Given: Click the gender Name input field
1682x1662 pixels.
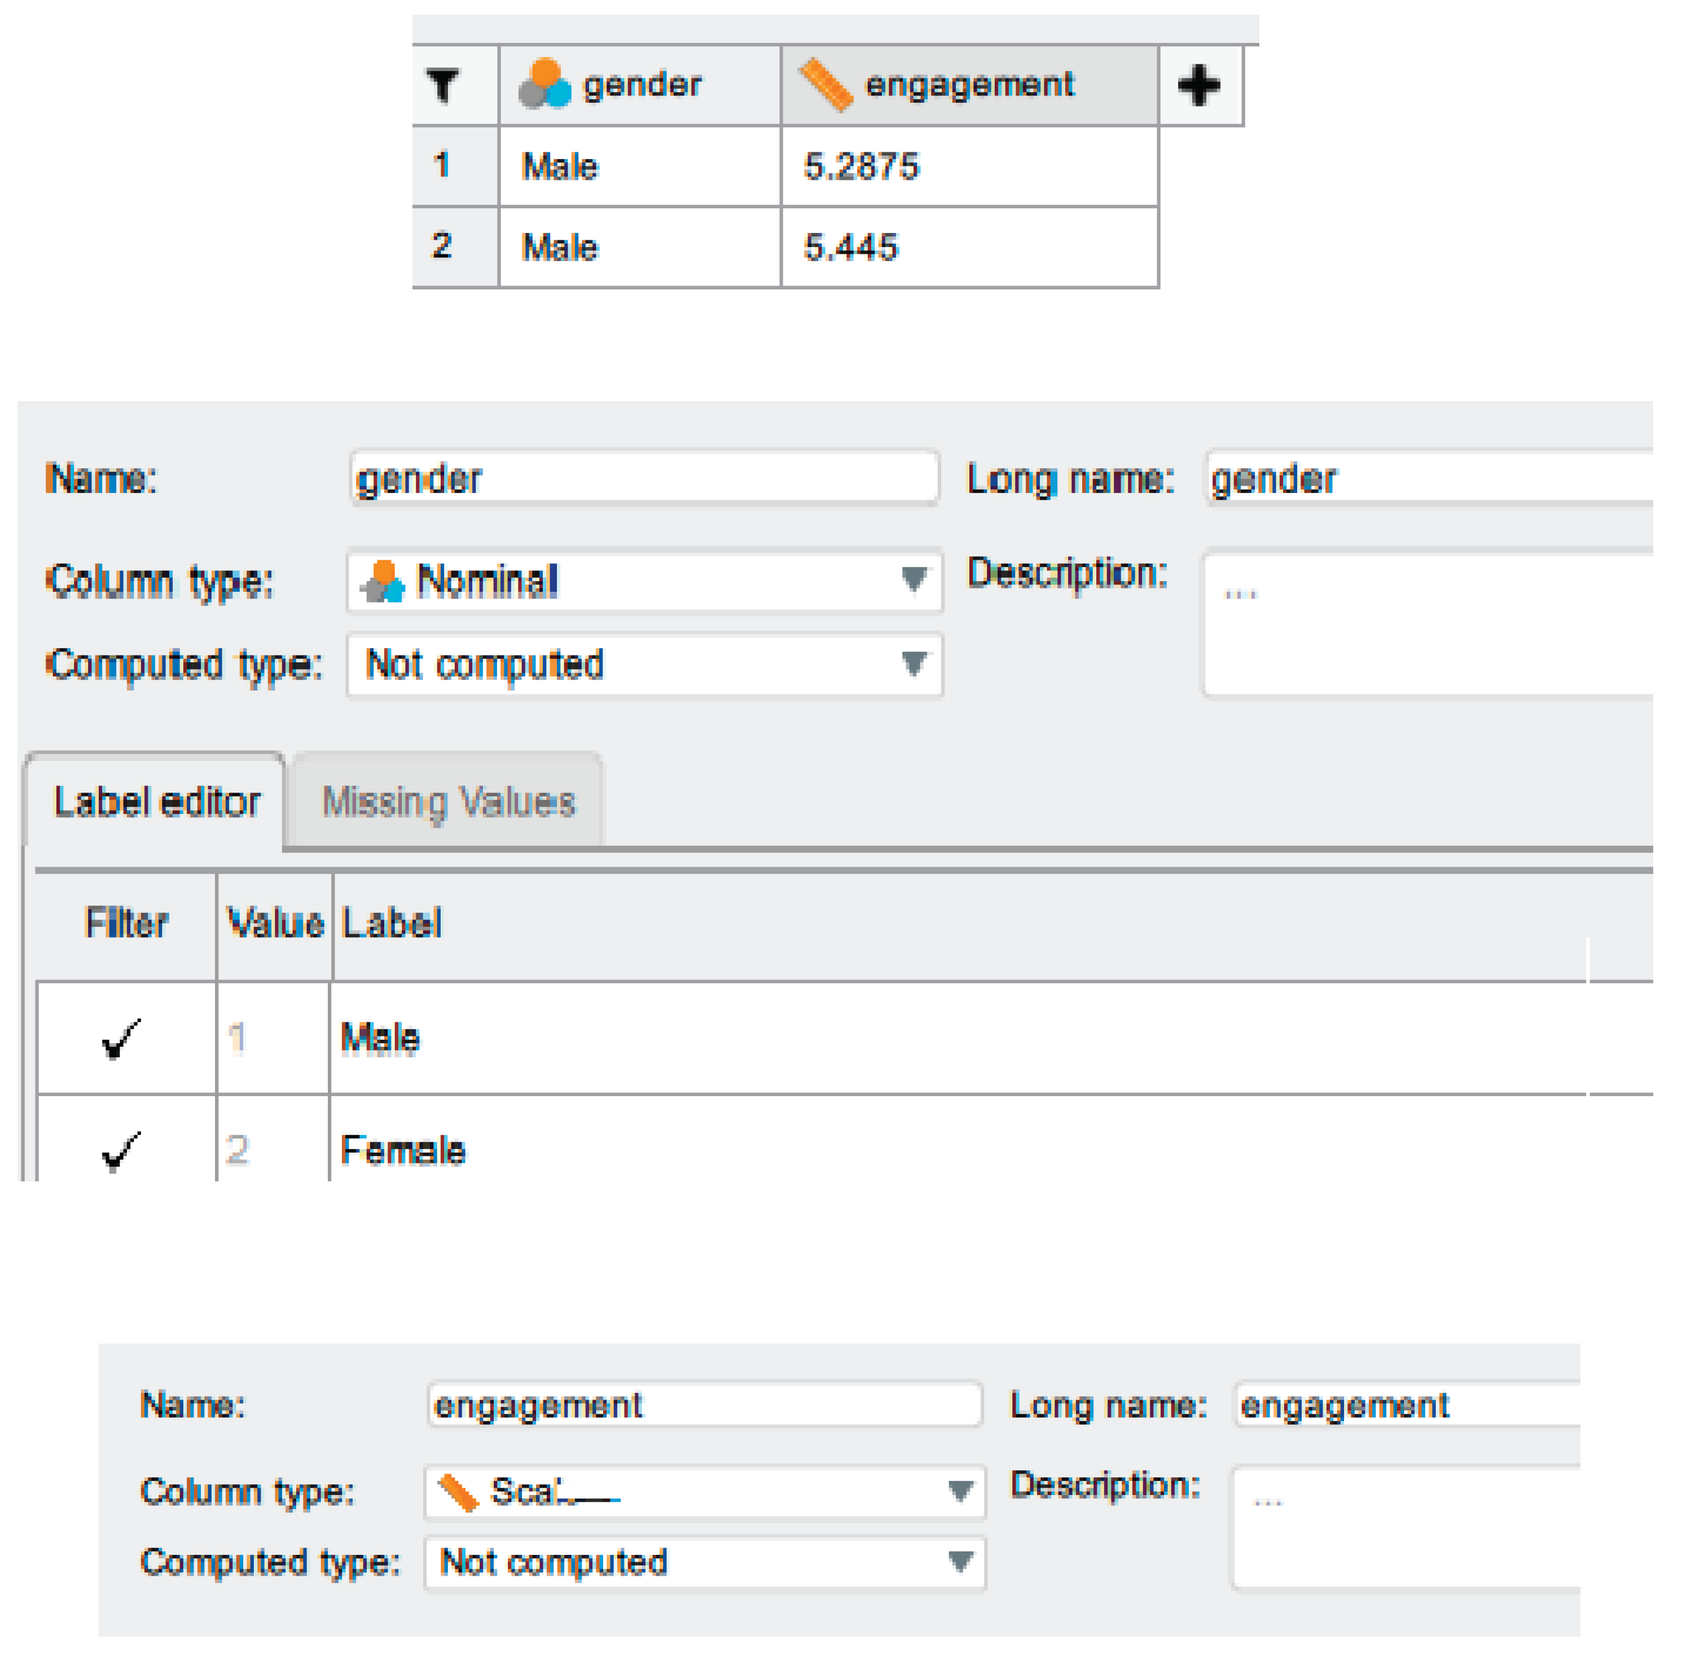Looking at the screenshot, I should [x=644, y=479].
